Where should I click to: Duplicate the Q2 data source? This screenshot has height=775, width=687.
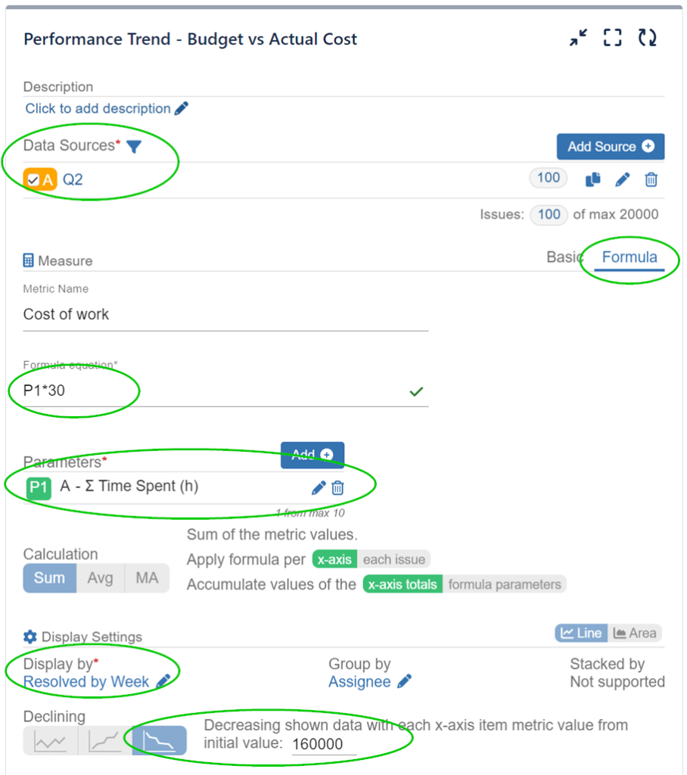[x=593, y=179]
